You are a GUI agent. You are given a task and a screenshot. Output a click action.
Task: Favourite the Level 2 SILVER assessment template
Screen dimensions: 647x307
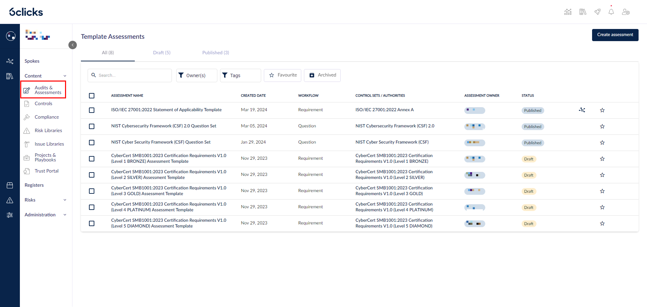602,175
